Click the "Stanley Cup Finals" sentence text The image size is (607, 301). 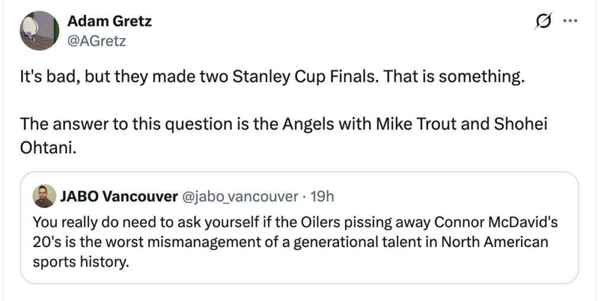click(x=201, y=77)
